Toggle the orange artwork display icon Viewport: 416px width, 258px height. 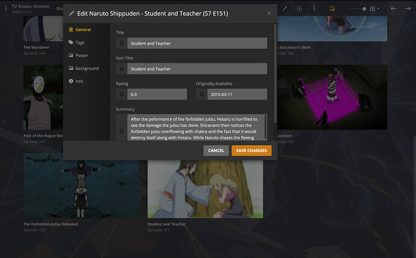[x=332, y=9]
